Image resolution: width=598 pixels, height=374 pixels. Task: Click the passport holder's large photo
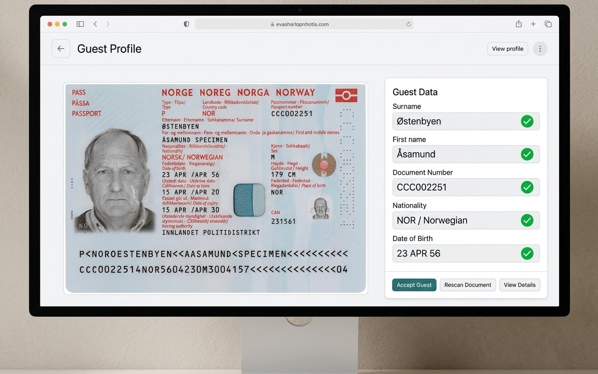[x=114, y=180]
